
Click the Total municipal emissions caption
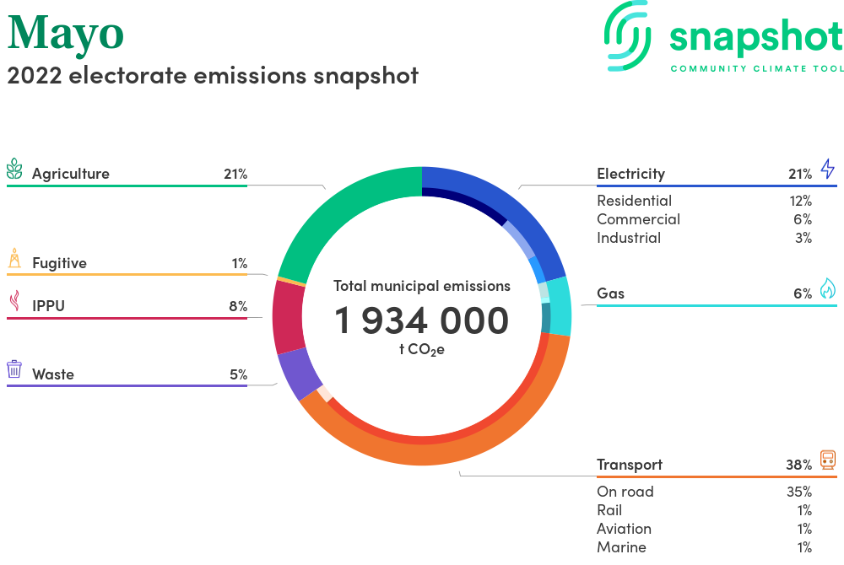tap(421, 286)
